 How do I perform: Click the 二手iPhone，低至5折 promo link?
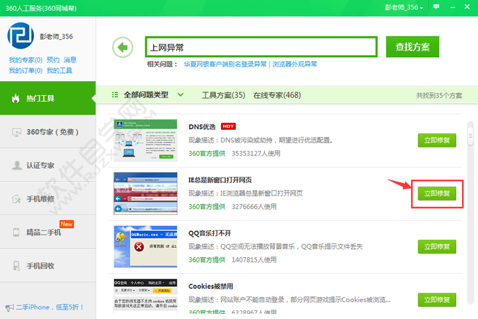(x=50, y=308)
